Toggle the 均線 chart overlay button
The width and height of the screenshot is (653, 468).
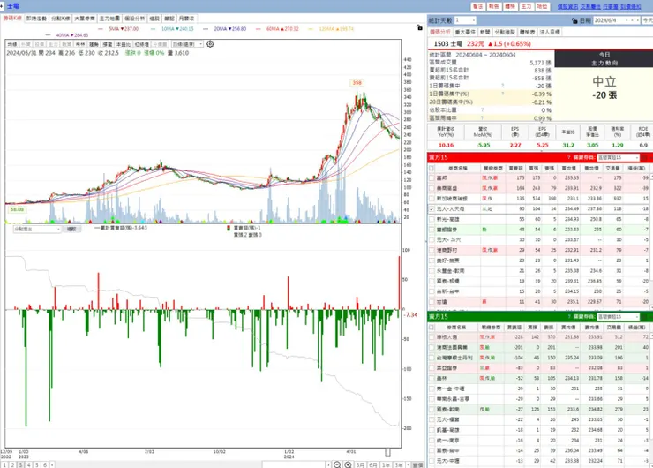[12, 44]
